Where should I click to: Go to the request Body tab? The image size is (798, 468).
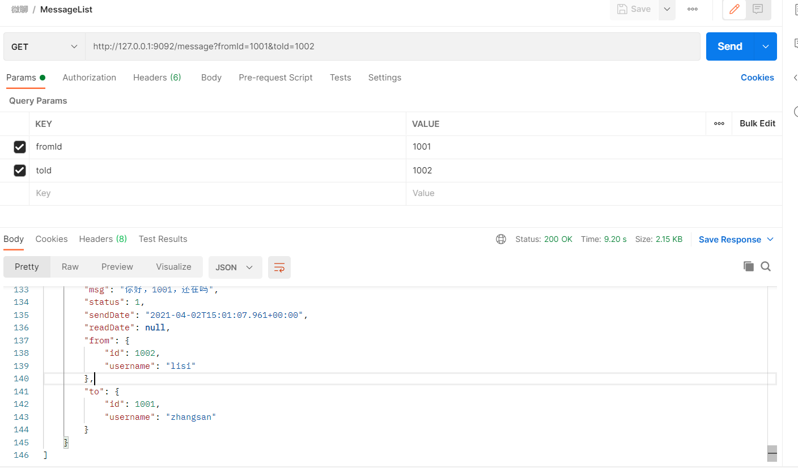[x=211, y=78]
